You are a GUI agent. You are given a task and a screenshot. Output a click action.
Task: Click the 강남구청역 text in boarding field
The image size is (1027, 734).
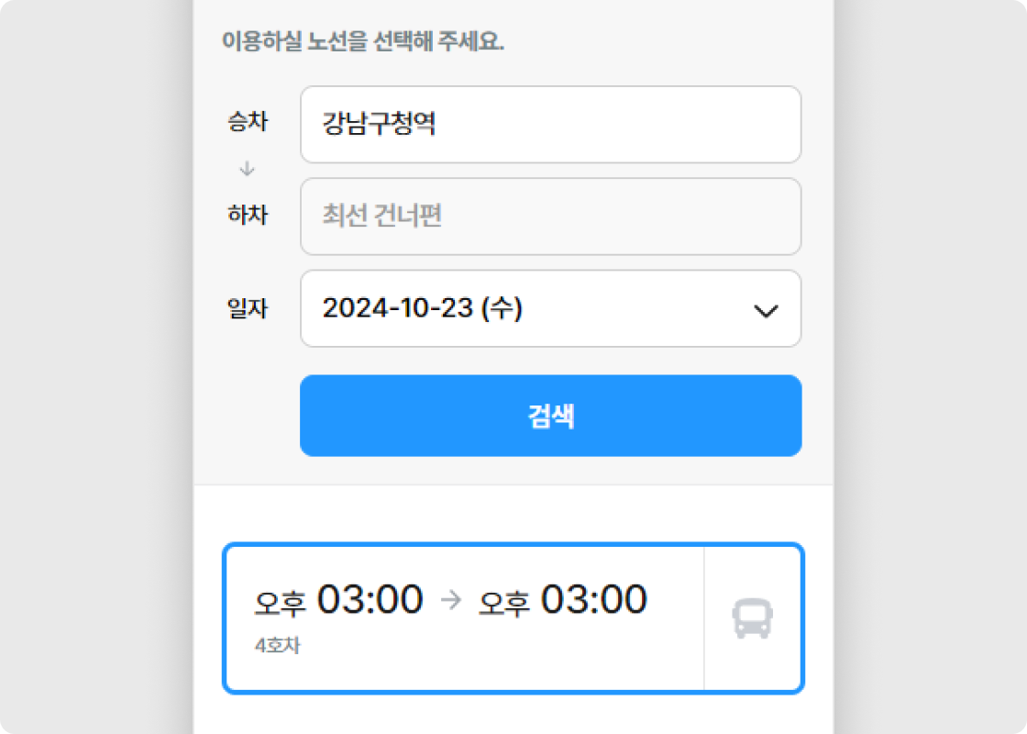[379, 123]
